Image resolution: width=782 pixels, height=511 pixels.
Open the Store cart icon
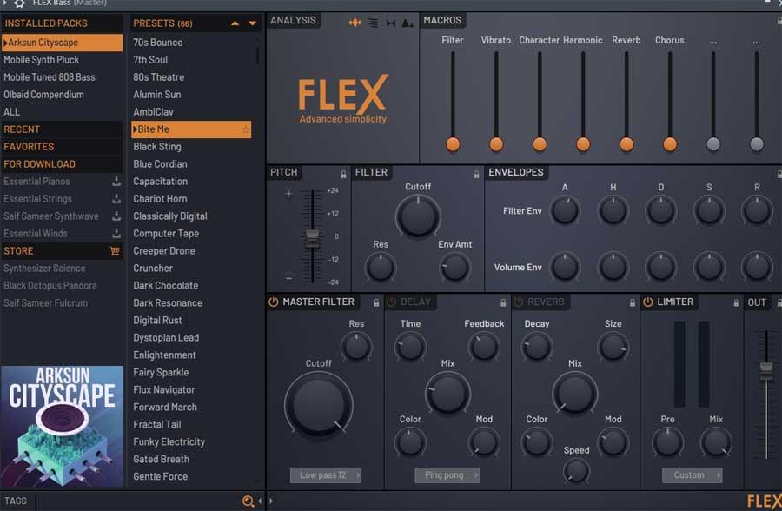(x=115, y=250)
